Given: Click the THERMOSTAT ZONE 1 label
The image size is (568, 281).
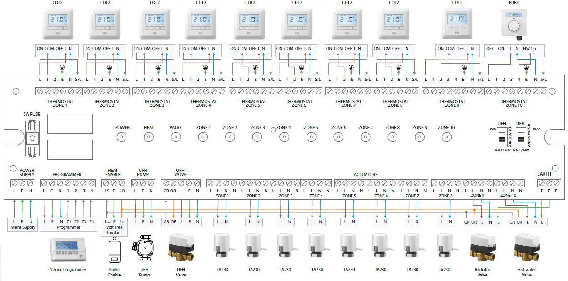Looking at the screenshot, I should 60,104.
